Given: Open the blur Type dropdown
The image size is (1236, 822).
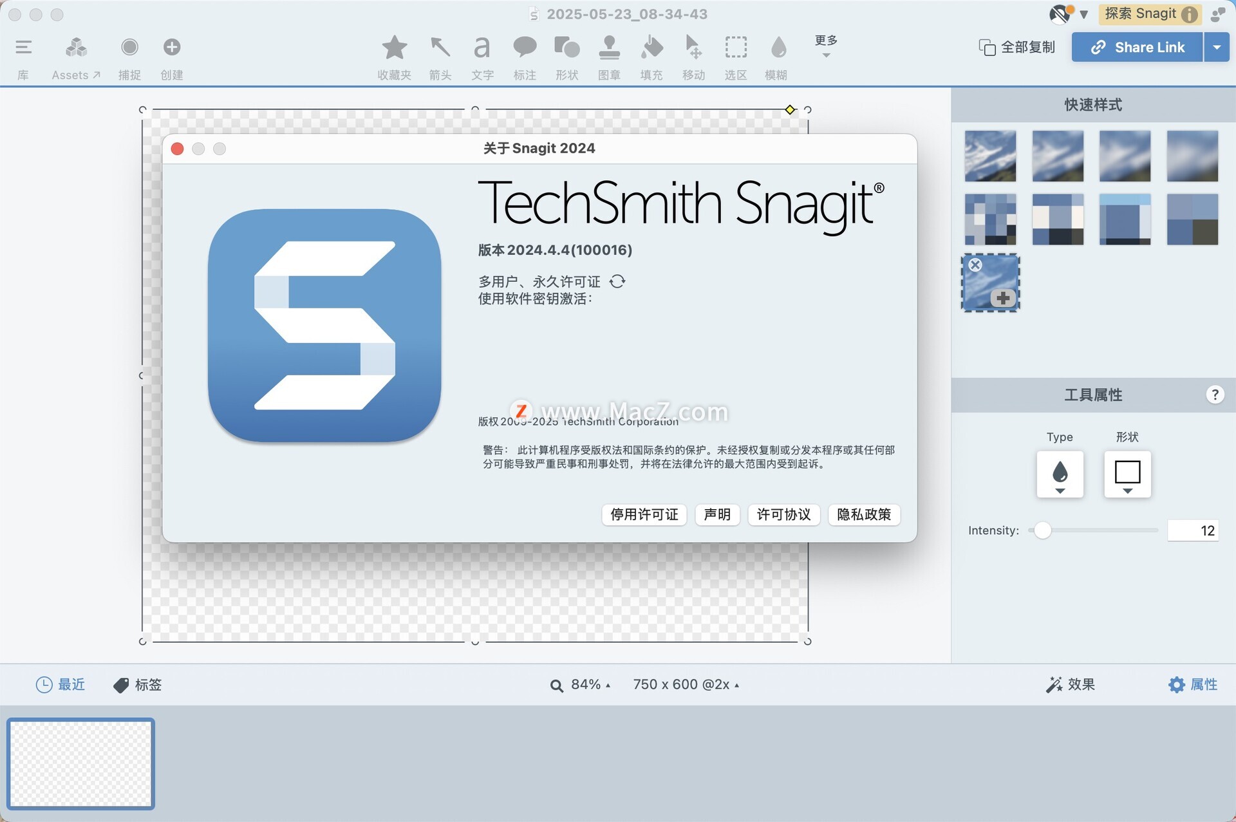Looking at the screenshot, I should (1060, 474).
